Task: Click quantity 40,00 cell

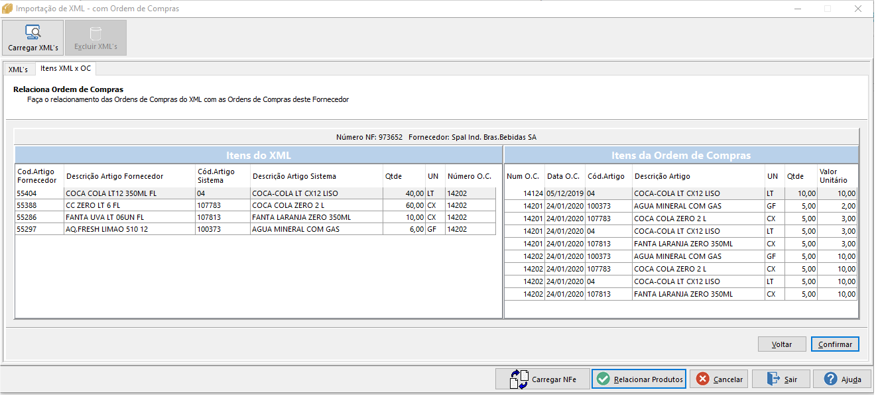Action: 404,193
